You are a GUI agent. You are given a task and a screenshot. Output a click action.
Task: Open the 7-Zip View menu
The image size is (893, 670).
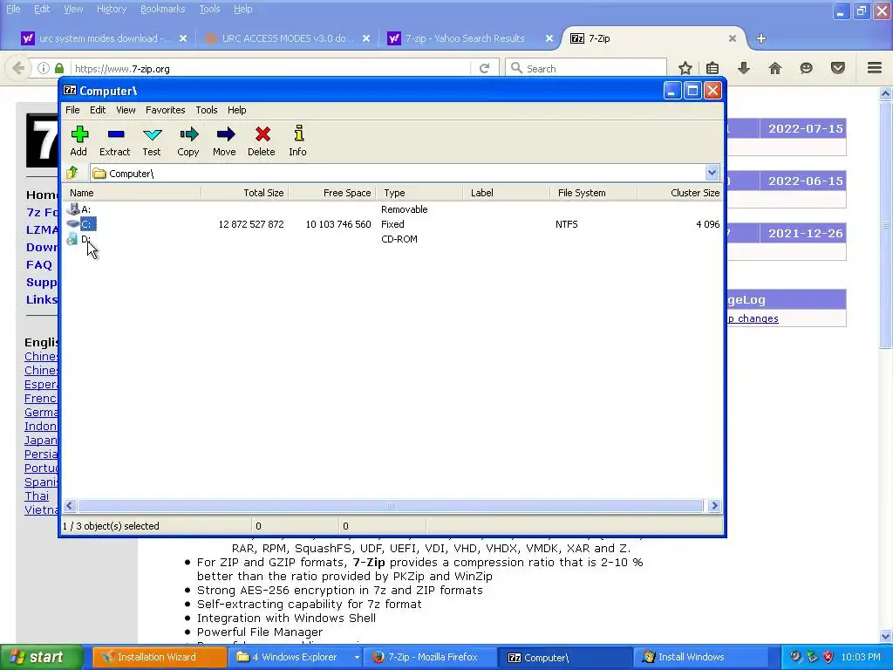(x=126, y=110)
